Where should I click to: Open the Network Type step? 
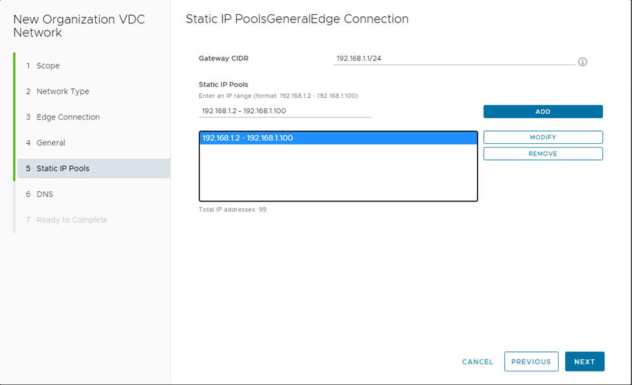(62, 91)
